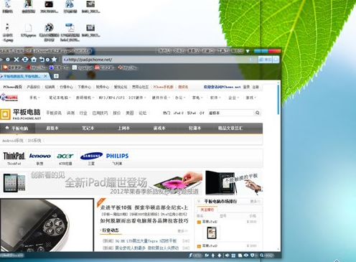The image size is (356, 262).
Task: Open the PChome手机版 top link
Action: coord(163,87)
